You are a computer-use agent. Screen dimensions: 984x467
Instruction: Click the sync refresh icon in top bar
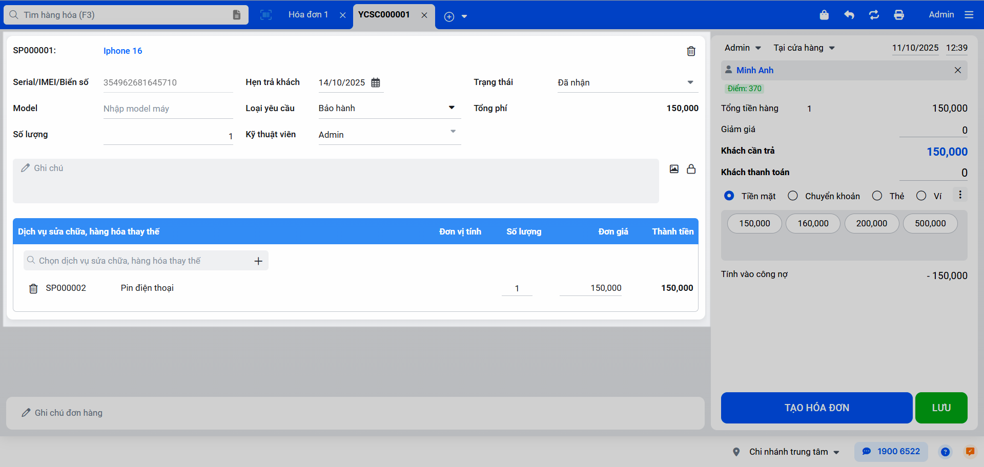[874, 15]
